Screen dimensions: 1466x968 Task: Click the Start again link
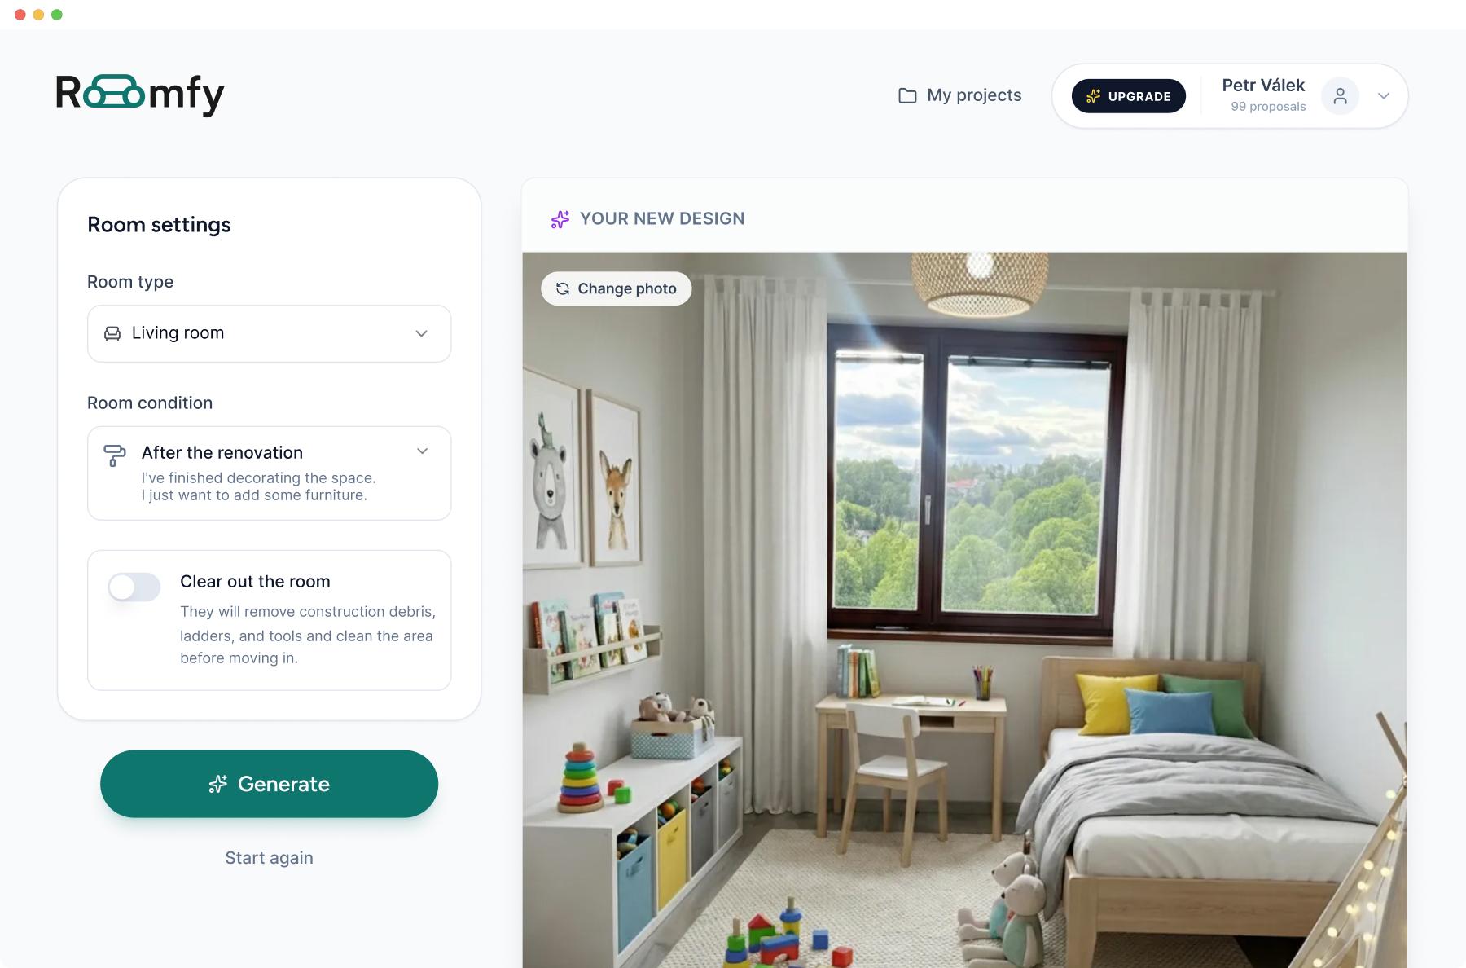[x=269, y=857]
